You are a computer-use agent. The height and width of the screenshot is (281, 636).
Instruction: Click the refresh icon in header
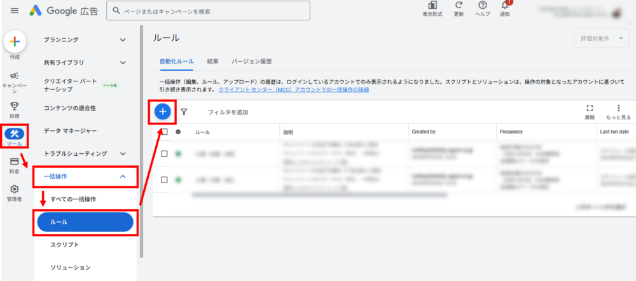point(459,6)
